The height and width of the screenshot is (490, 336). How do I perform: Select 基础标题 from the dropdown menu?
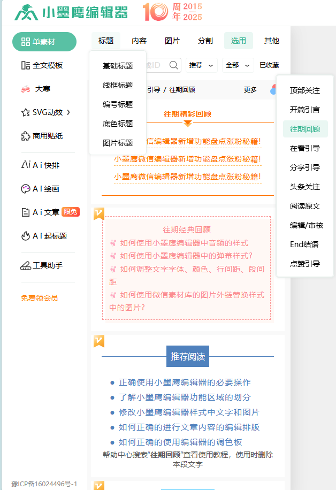pyautogui.click(x=118, y=66)
